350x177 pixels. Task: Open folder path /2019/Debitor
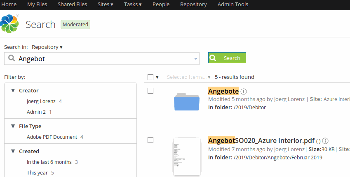pos(250,108)
